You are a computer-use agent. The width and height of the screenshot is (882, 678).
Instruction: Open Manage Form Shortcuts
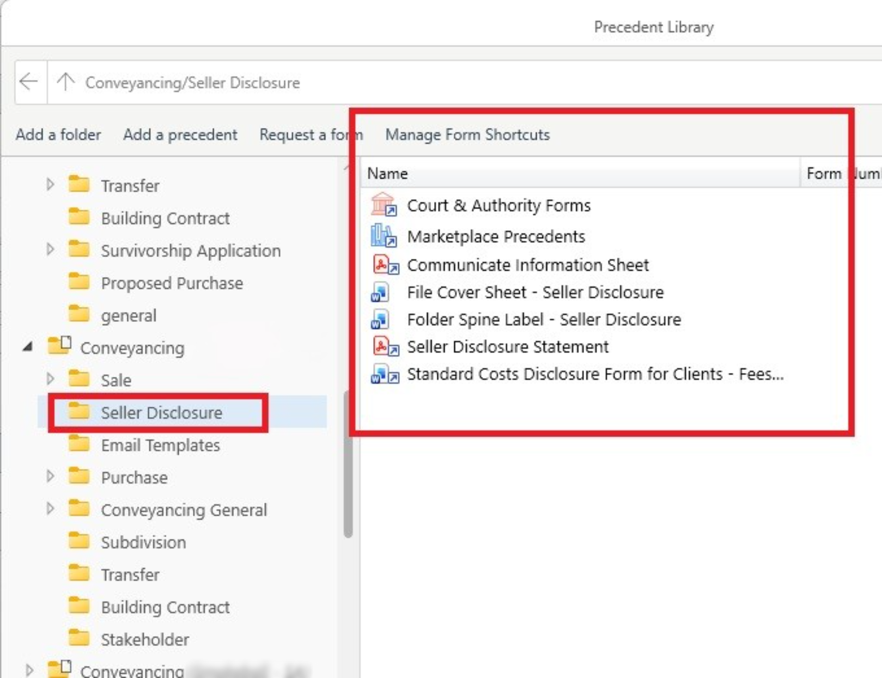(467, 135)
